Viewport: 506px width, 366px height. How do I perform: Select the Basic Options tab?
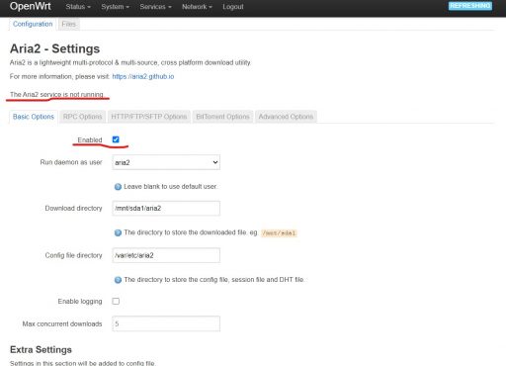point(34,117)
